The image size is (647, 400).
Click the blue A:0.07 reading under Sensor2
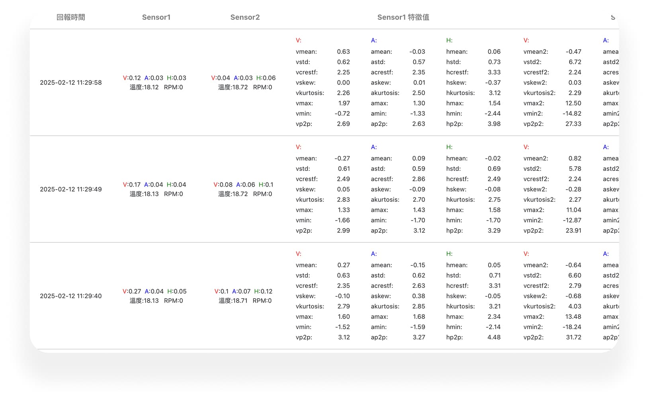pos(242,291)
